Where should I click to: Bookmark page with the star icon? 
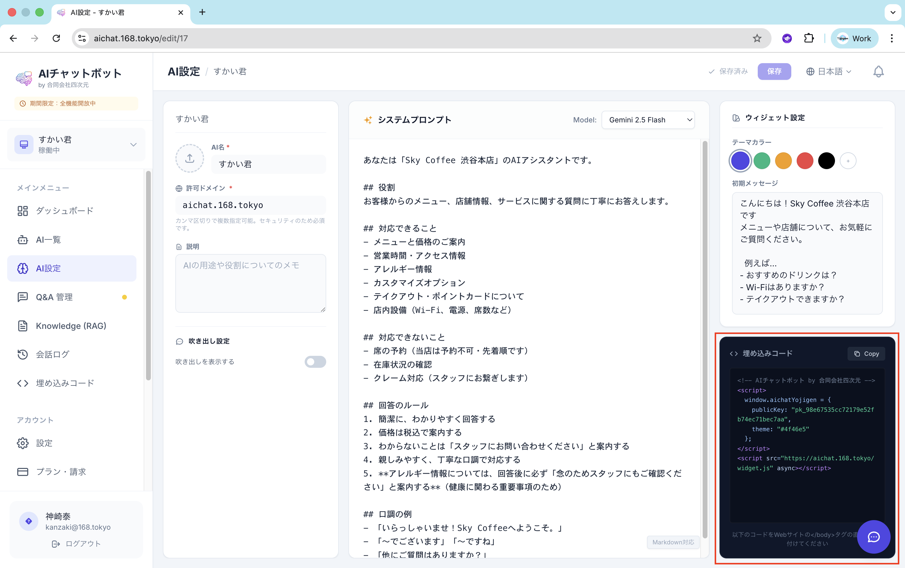757,38
